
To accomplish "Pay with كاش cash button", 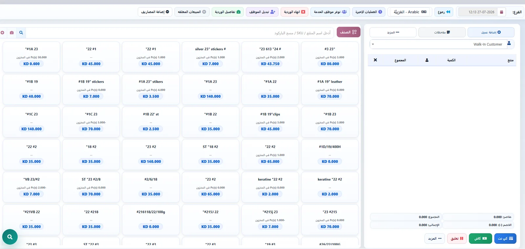I will [480, 239].
